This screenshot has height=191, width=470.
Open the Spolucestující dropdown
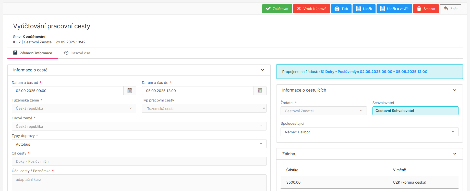(369, 132)
